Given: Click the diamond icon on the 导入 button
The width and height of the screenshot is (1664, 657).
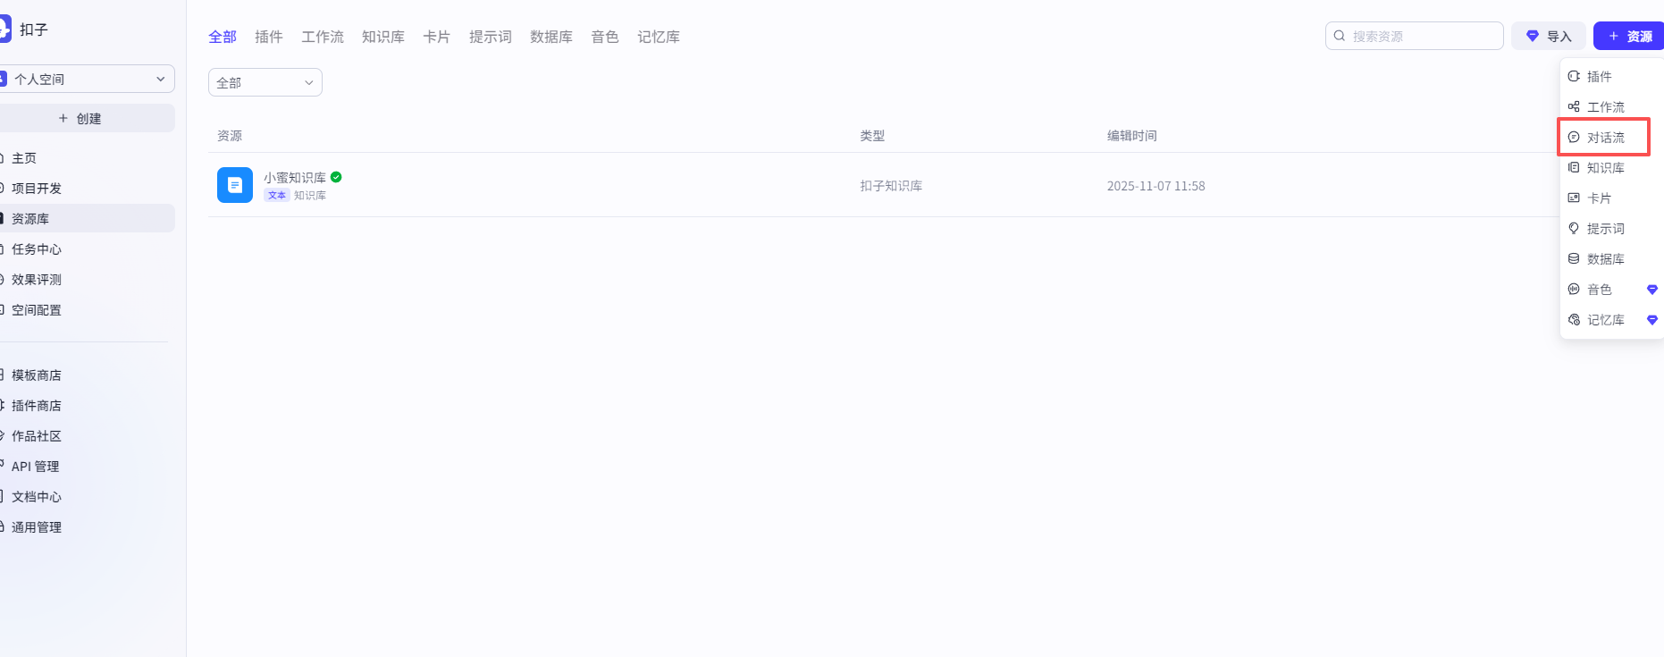Looking at the screenshot, I should tap(1533, 36).
